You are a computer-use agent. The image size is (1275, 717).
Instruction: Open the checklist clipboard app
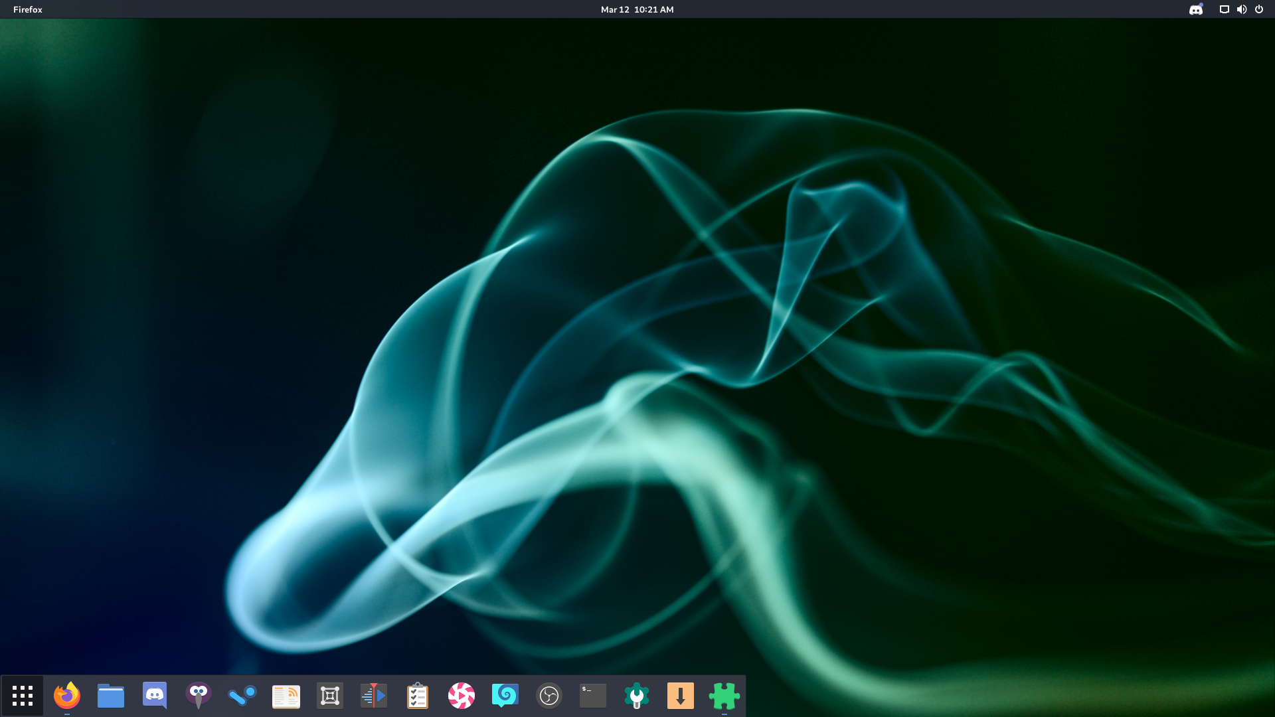(x=417, y=696)
